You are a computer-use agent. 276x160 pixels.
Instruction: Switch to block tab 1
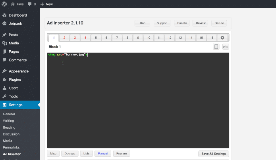pyautogui.click(x=54, y=38)
